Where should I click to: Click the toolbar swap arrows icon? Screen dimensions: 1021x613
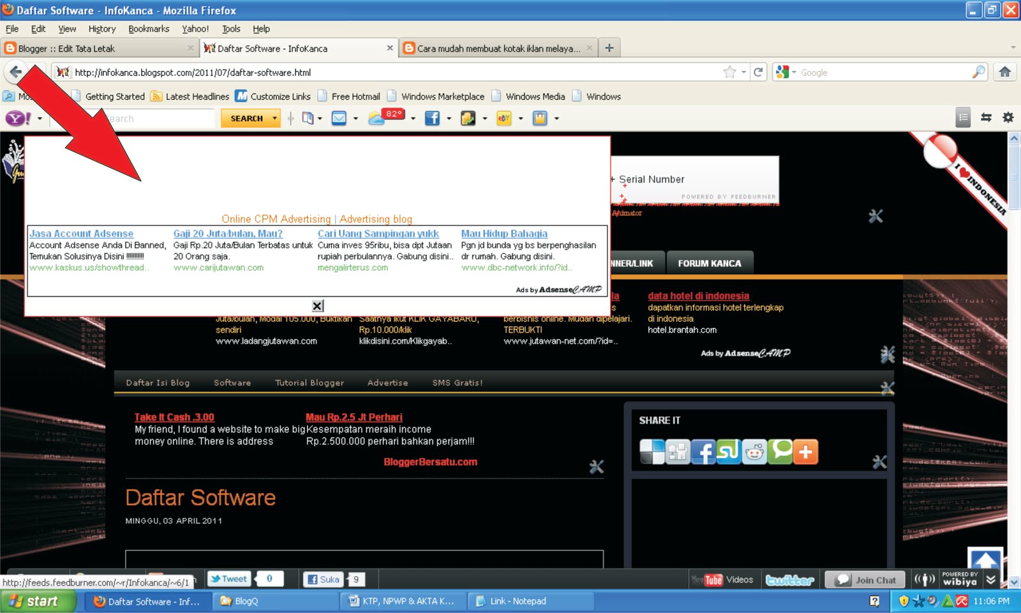[987, 117]
